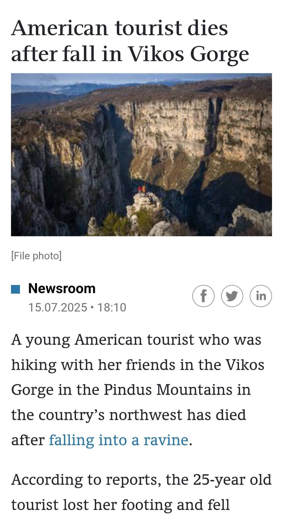Open the Newsroom author page
The image size is (283, 515).
(62, 289)
